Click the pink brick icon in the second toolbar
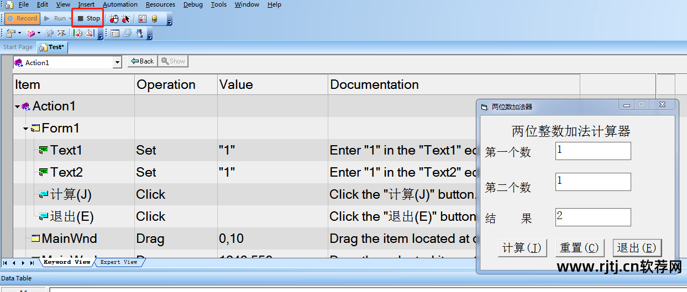 30,34
